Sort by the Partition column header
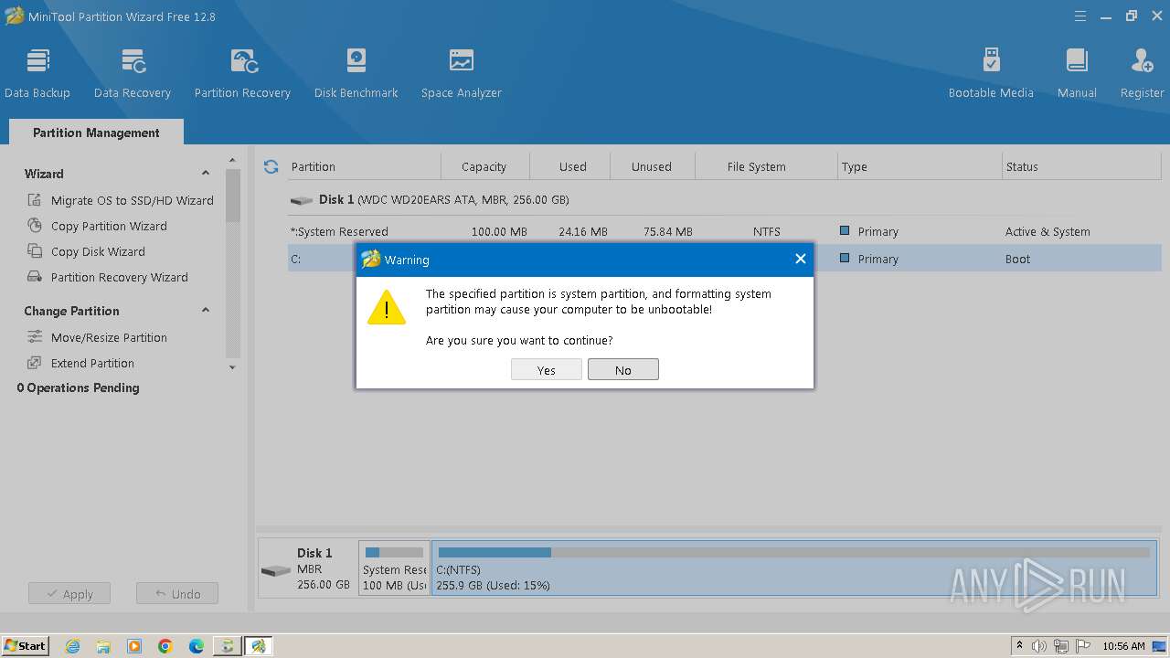Screen dimensions: 1170x658 pyautogui.click(x=364, y=166)
